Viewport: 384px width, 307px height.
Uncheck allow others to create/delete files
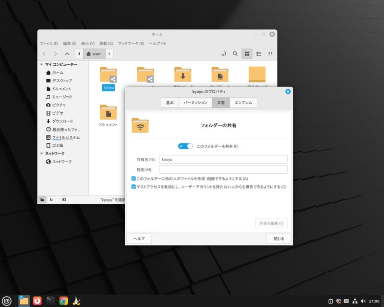[x=133, y=178]
